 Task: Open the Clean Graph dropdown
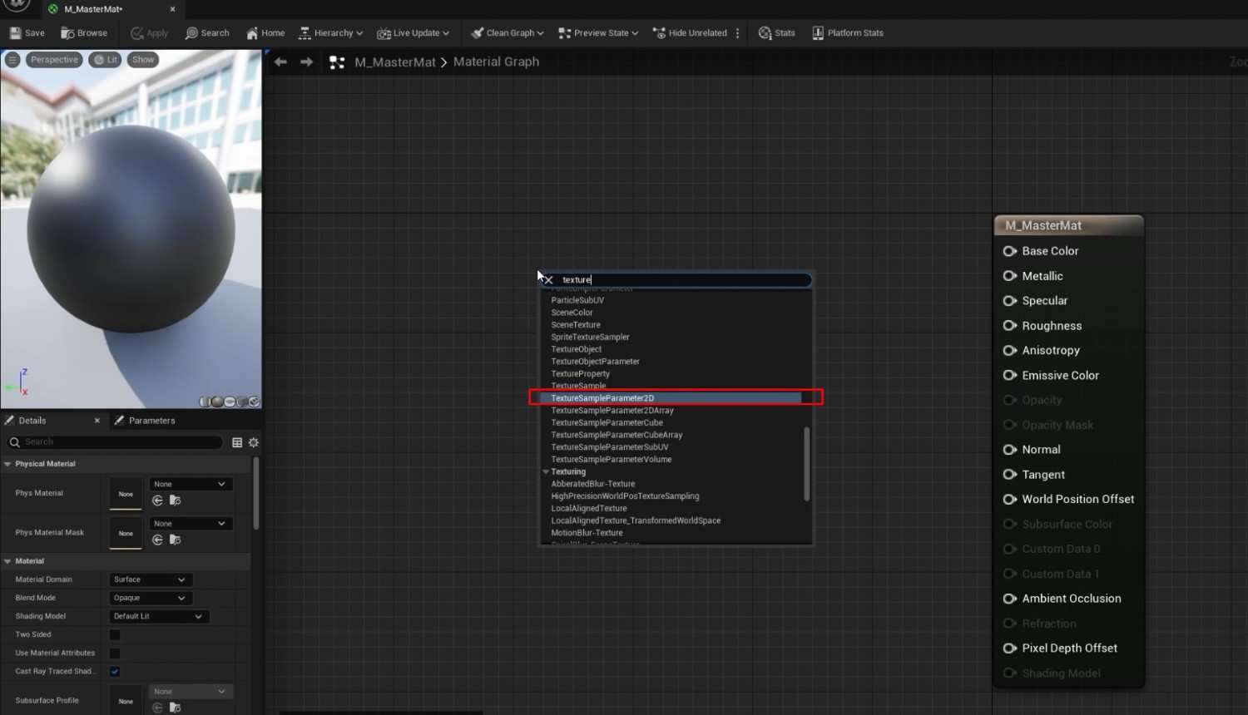507,33
